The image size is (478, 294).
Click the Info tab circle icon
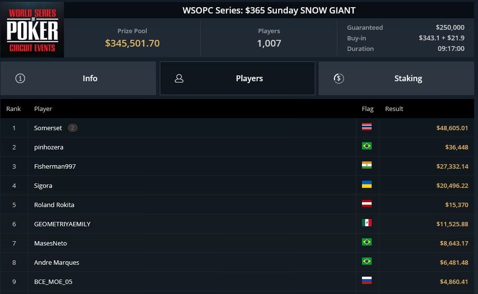(20, 78)
